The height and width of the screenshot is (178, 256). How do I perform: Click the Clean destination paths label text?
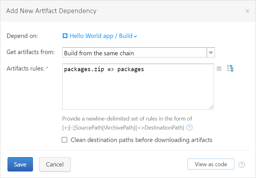[x=141, y=140]
